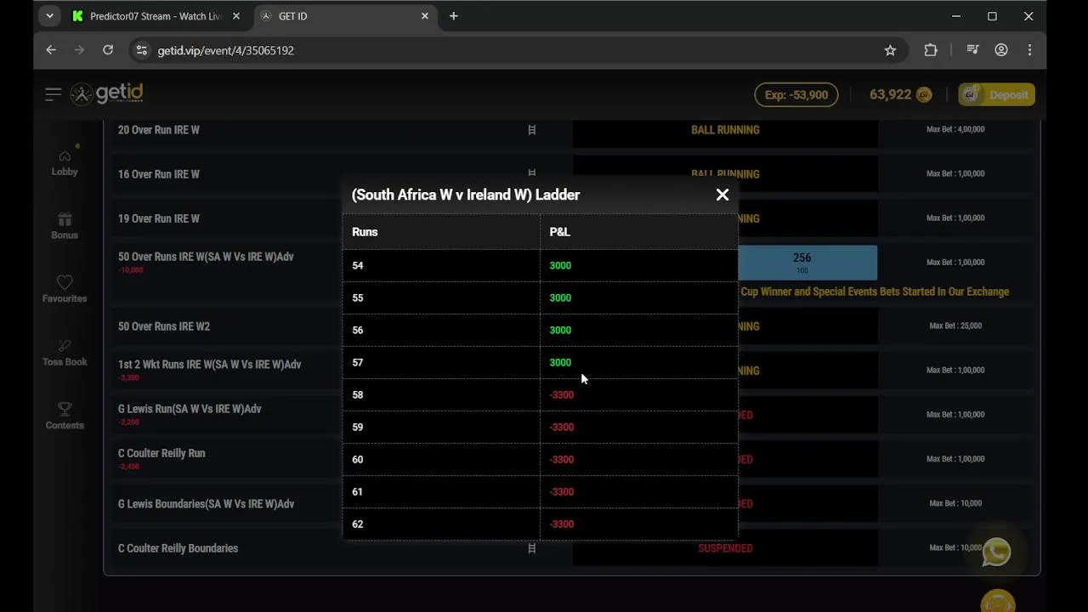
Task: Close the Ladder popup
Action: 722,195
